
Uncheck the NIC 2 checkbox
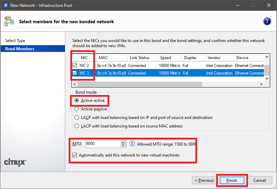pyautogui.click(x=75, y=65)
